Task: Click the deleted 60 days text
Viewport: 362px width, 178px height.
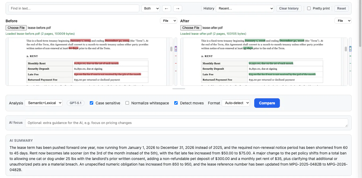Action: coord(73,48)
